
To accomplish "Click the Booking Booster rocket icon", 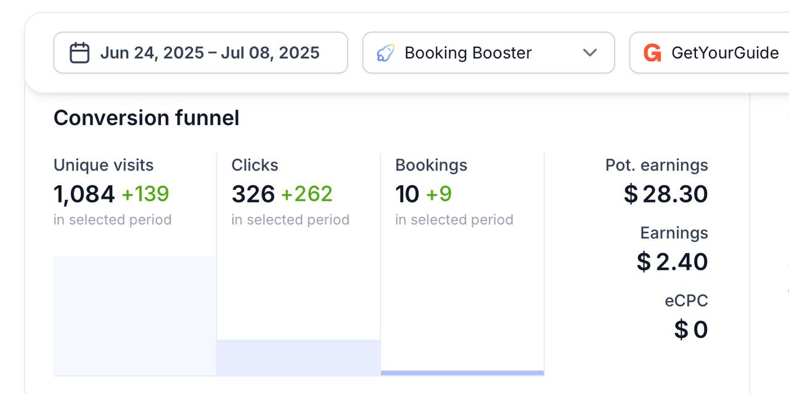I will (x=386, y=53).
